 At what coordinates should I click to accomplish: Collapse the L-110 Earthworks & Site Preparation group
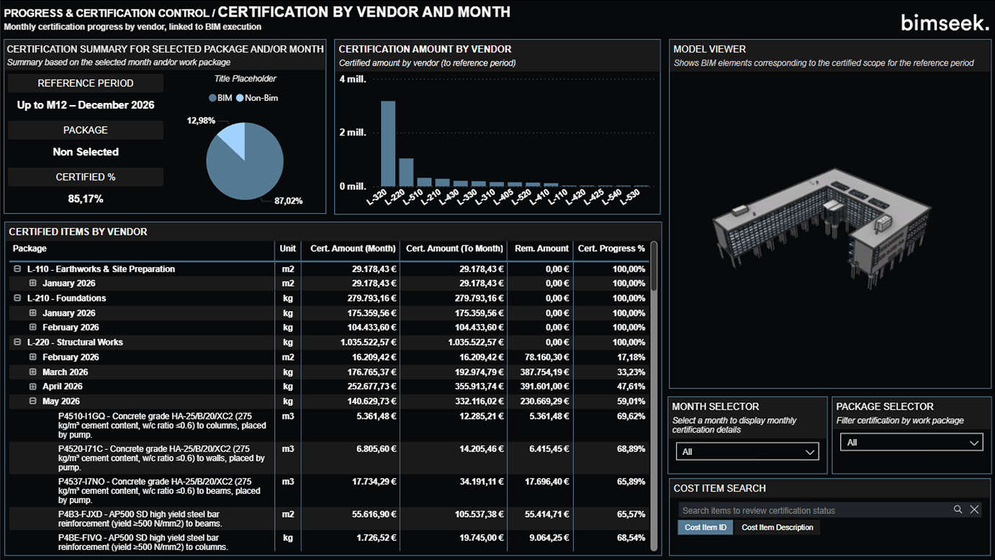[x=17, y=268]
